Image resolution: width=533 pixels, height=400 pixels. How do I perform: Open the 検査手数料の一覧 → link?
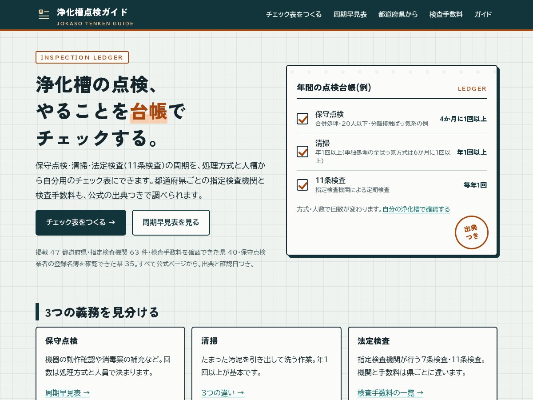click(x=390, y=393)
